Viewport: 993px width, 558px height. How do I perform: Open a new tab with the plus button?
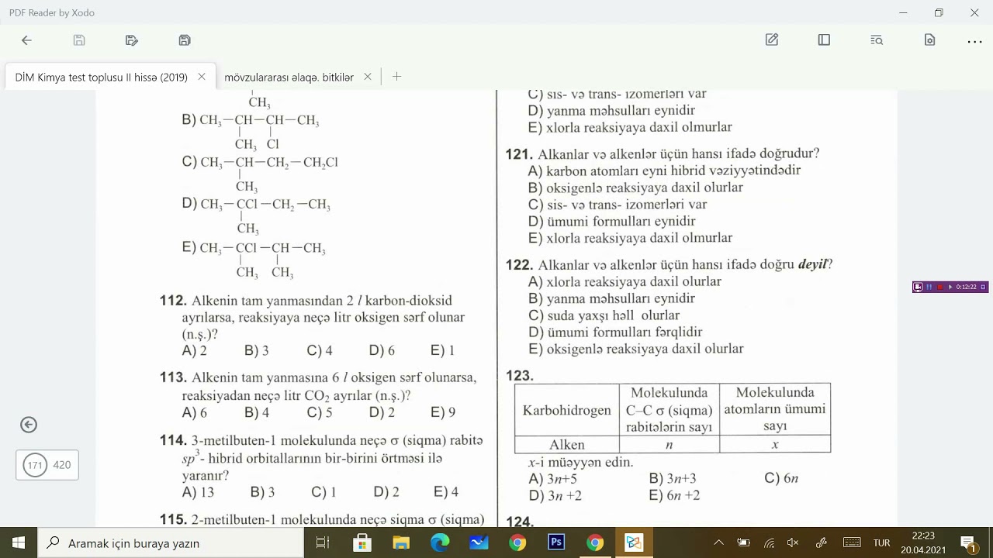pos(396,77)
